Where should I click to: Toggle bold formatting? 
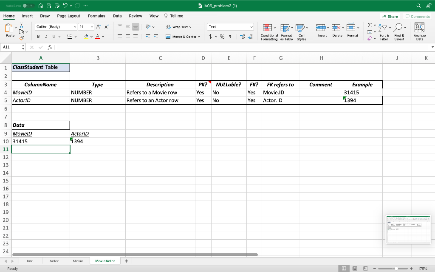pyautogui.click(x=38, y=37)
